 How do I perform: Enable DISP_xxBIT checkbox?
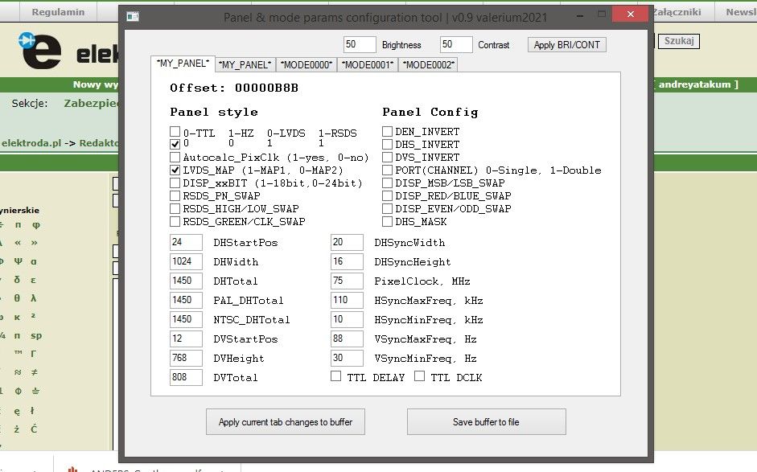[175, 183]
